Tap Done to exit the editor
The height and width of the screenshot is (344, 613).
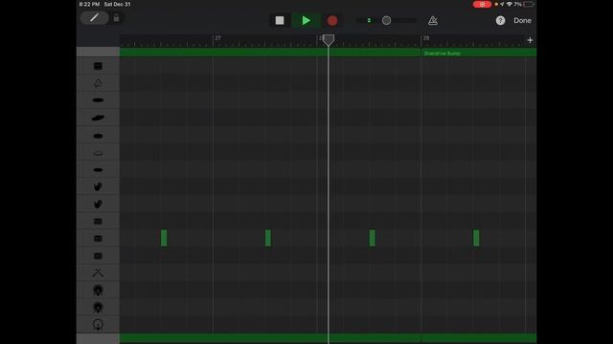click(522, 20)
